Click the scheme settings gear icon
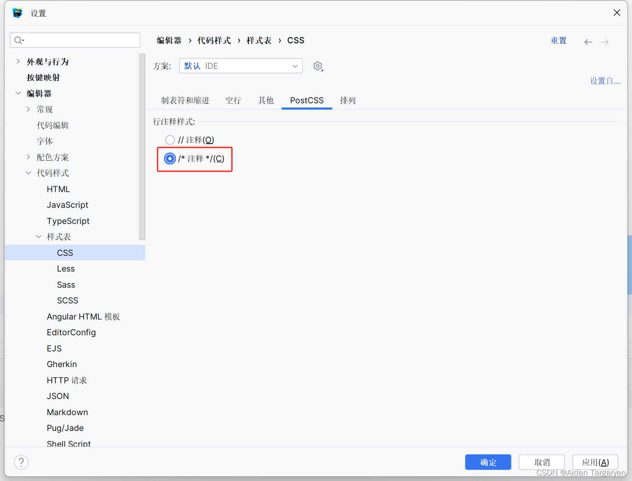This screenshot has height=481, width=632. tap(318, 66)
